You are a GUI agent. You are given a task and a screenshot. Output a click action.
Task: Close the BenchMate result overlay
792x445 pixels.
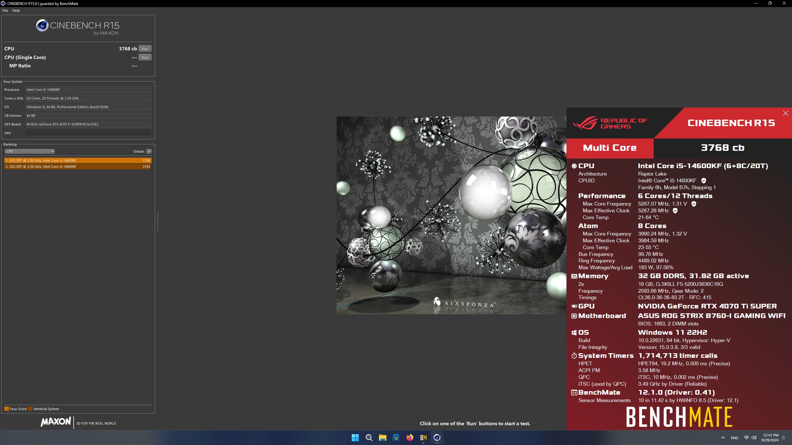(786, 113)
